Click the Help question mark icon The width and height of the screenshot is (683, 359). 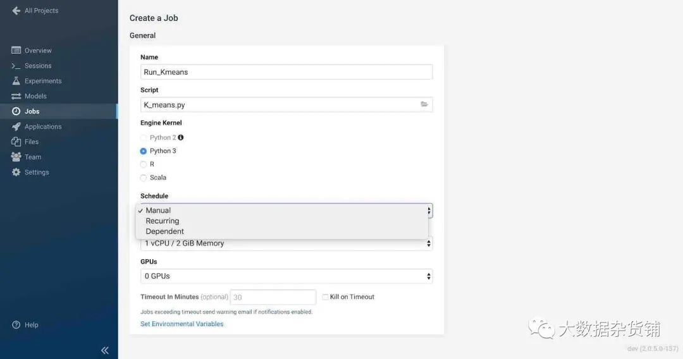(16, 325)
